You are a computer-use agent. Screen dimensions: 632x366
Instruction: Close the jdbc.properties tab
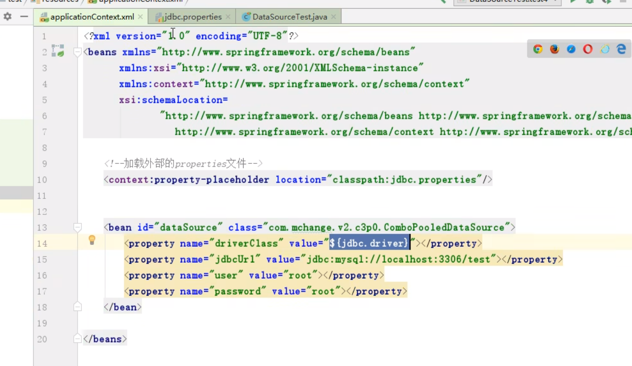[228, 17]
